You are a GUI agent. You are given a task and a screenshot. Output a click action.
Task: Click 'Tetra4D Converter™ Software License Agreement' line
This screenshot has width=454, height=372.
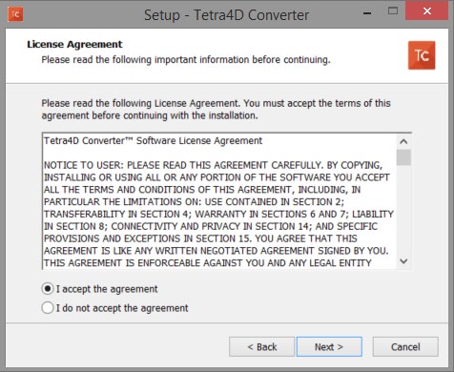coord(153,140)
